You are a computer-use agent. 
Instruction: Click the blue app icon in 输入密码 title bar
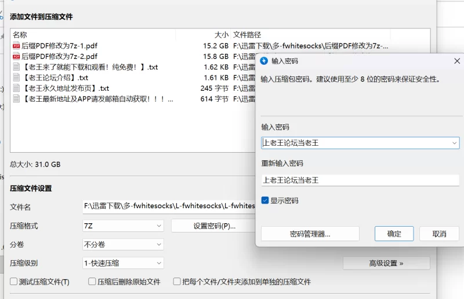click(264, 61)
